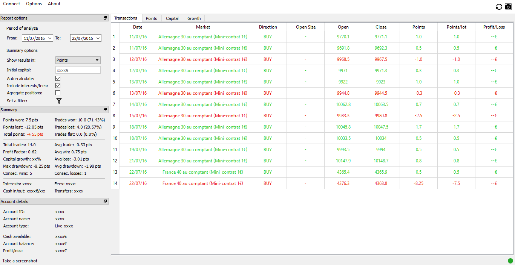Click the close price 10047.5 cell
This screenshot has width=515, height=265.
(381, 127)
